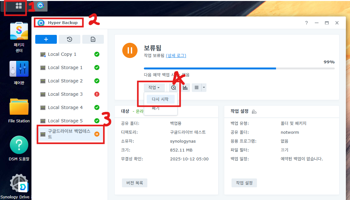
Task: Click backup type value 폴더 및 패키지
Action: click(293, 123)
